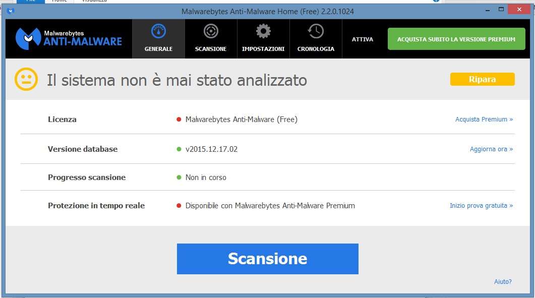Click the Malwarebytes Anti-Malware logo

click(69, 38)
